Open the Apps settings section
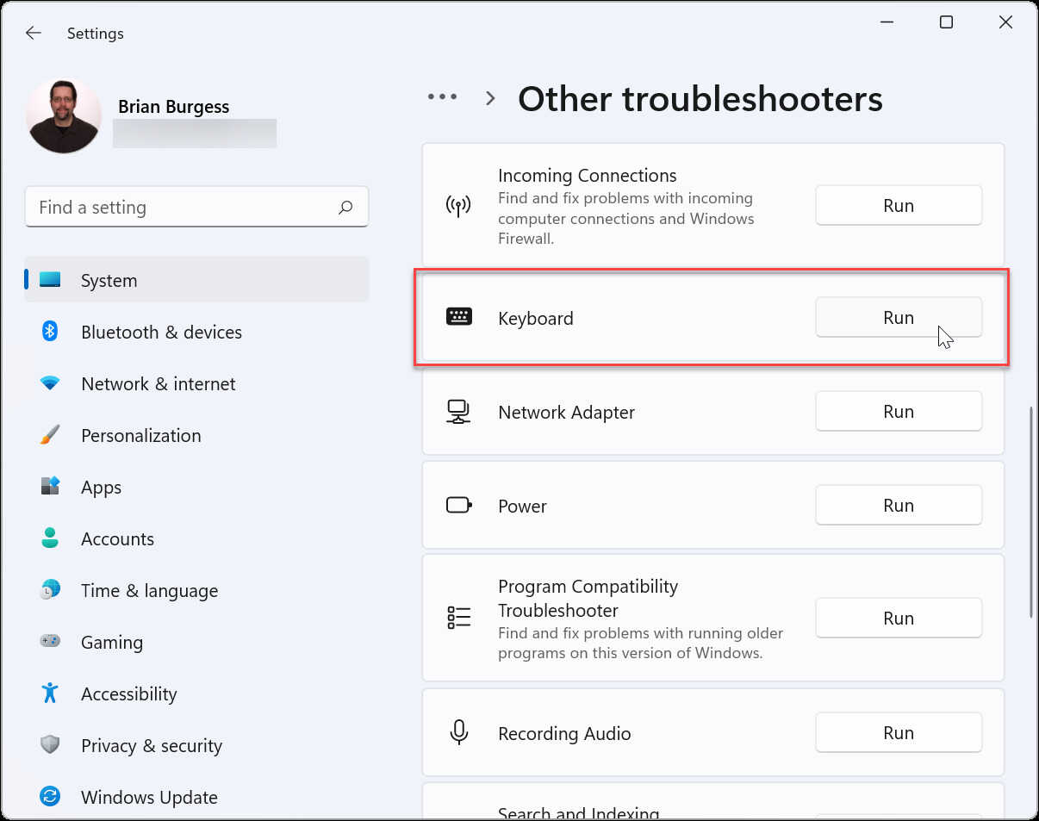 (x=101, y=487)
